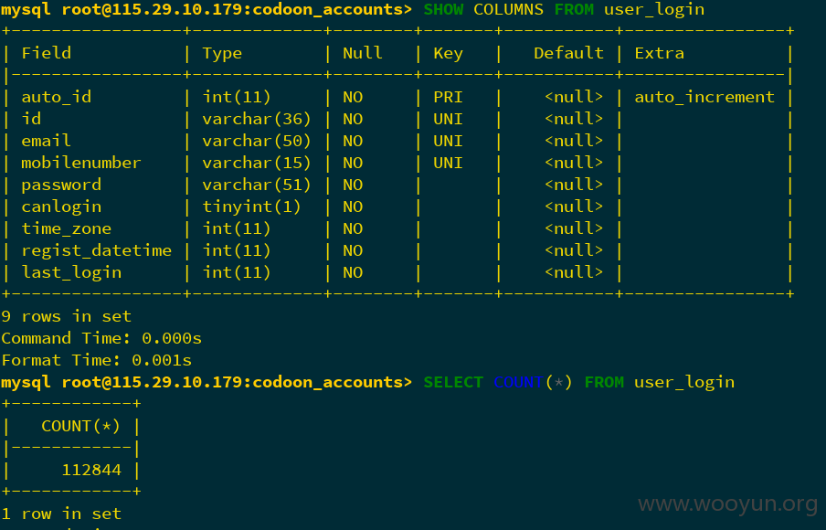Viewport: 826px width, 530px height.
Task: Click the tinyint(1) type entry
Action: tap(251, 207)
